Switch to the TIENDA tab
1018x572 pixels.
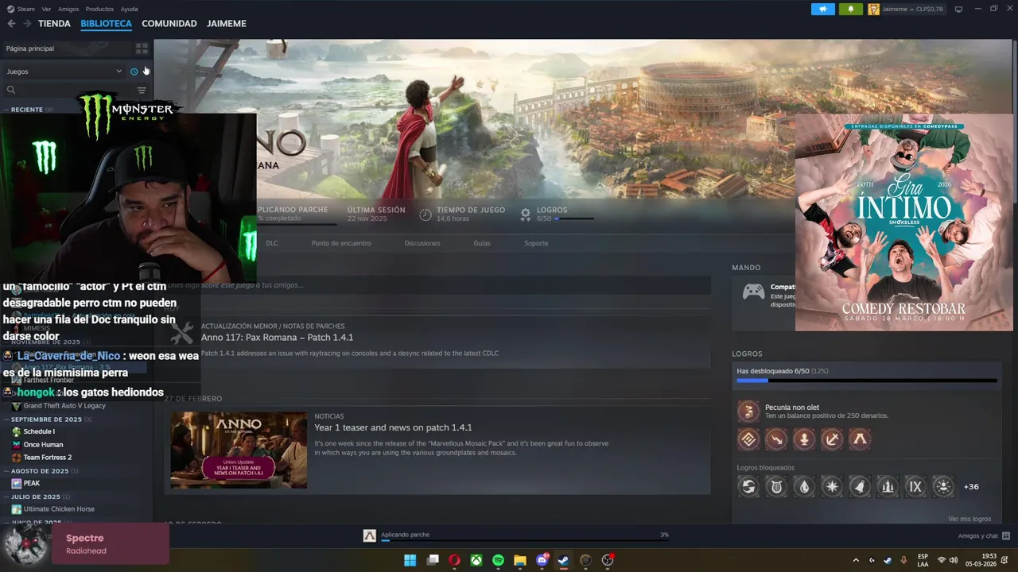coord(54,24)
